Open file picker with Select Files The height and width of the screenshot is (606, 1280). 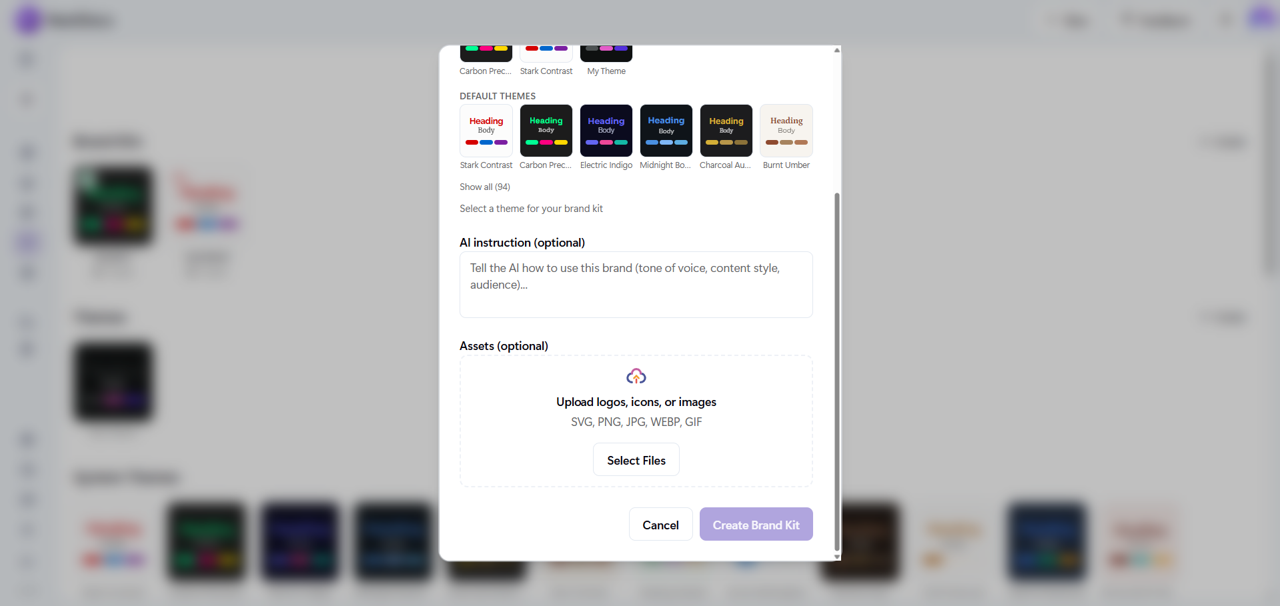click(x=636, y=460)
